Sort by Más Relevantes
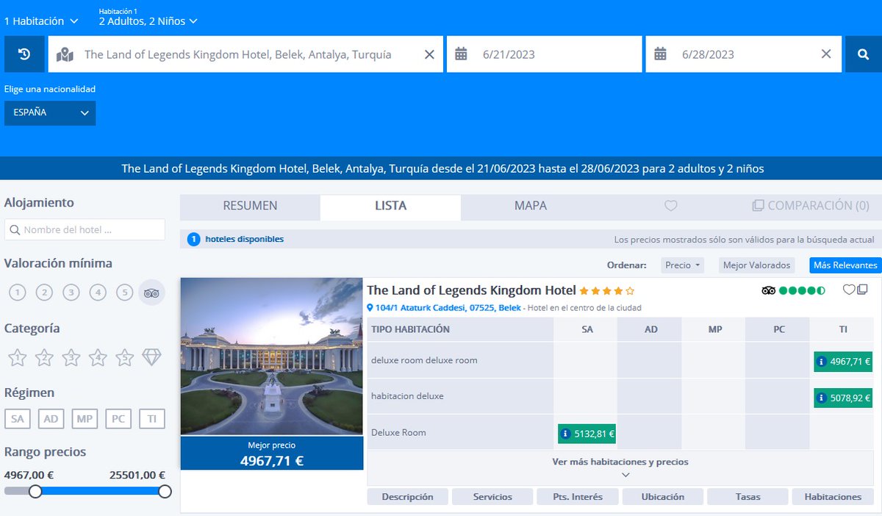The width and height of the screenshot is (882, 516). [845, 265]
